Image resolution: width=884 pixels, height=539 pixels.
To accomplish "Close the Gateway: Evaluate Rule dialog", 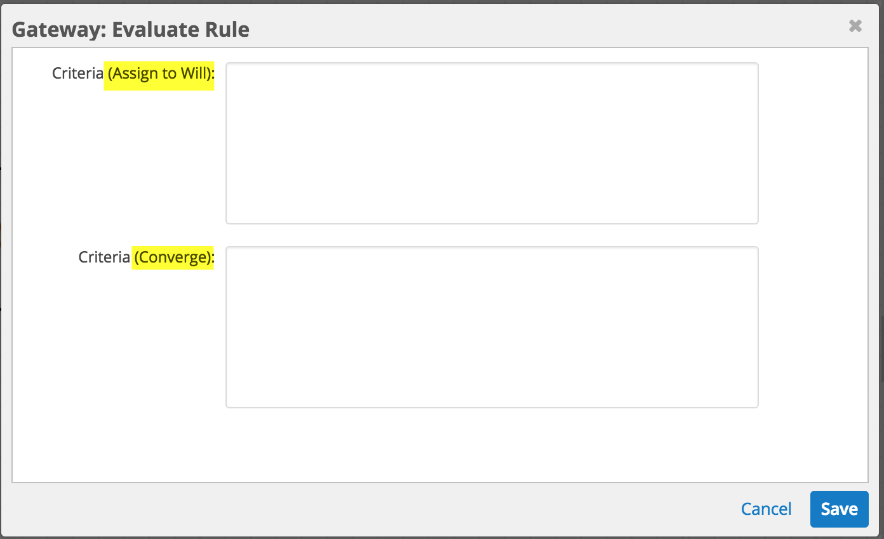I will pos(855,26).
